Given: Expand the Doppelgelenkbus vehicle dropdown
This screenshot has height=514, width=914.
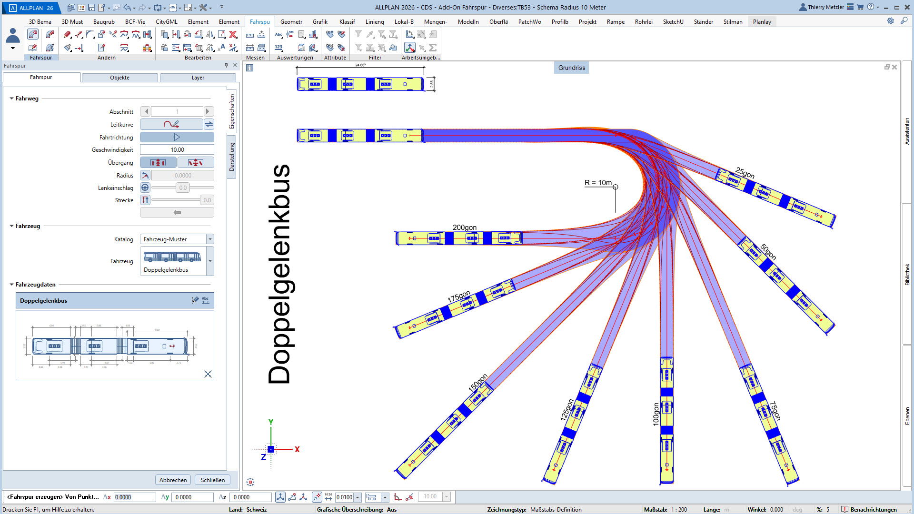Looking at the screenshot, I should pyautogui.click(x=210, y=261).
